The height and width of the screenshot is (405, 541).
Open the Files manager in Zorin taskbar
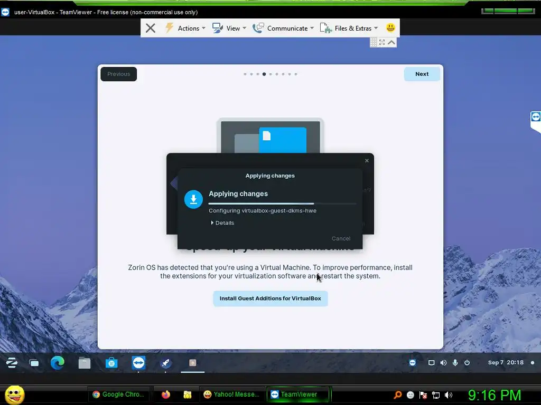(84, 363)
